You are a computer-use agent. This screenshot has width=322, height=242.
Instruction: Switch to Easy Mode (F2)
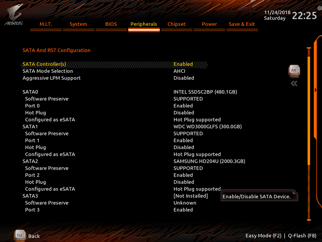click(x=264, y=236)
